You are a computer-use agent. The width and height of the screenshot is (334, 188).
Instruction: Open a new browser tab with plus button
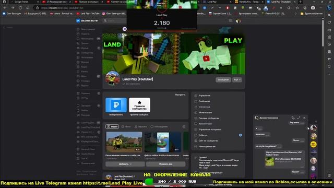[x=301, y=2]
